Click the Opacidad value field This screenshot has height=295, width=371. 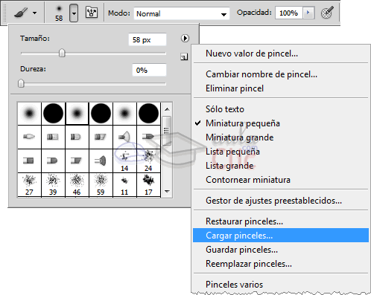288,13
